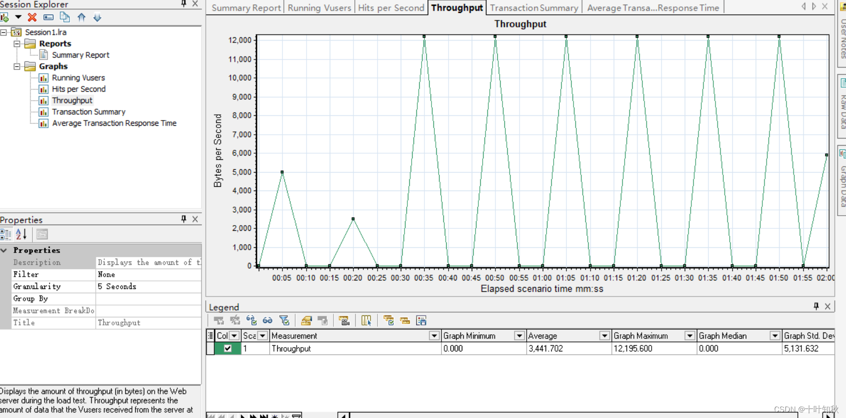The image size is (846, 418).
Task: Open Running Vusers graph in the tree
Action: coord(78,78)
